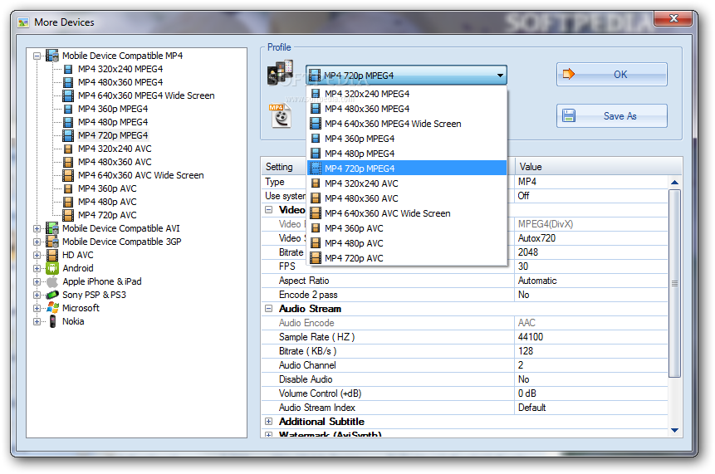Choose MP4 320x240 MPEG4 from dropdown list
Screen dimensions: 715x474
[x=407, y=94]
